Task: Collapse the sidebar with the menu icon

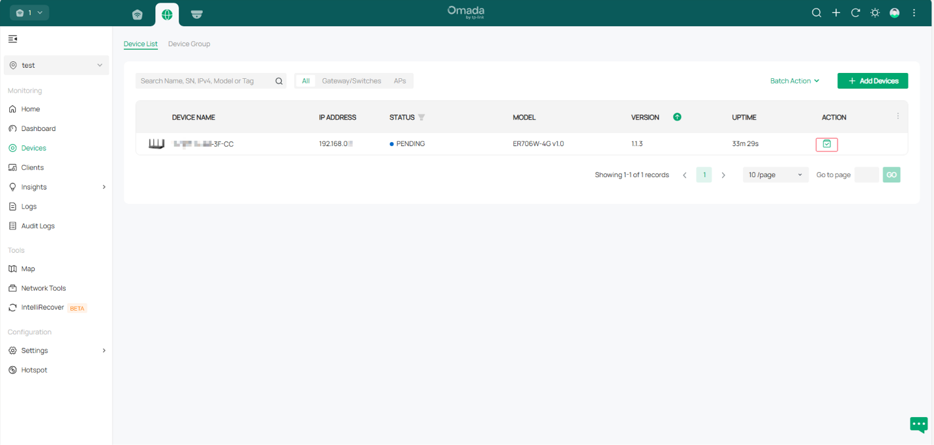Action: click(x=12, y=39)
